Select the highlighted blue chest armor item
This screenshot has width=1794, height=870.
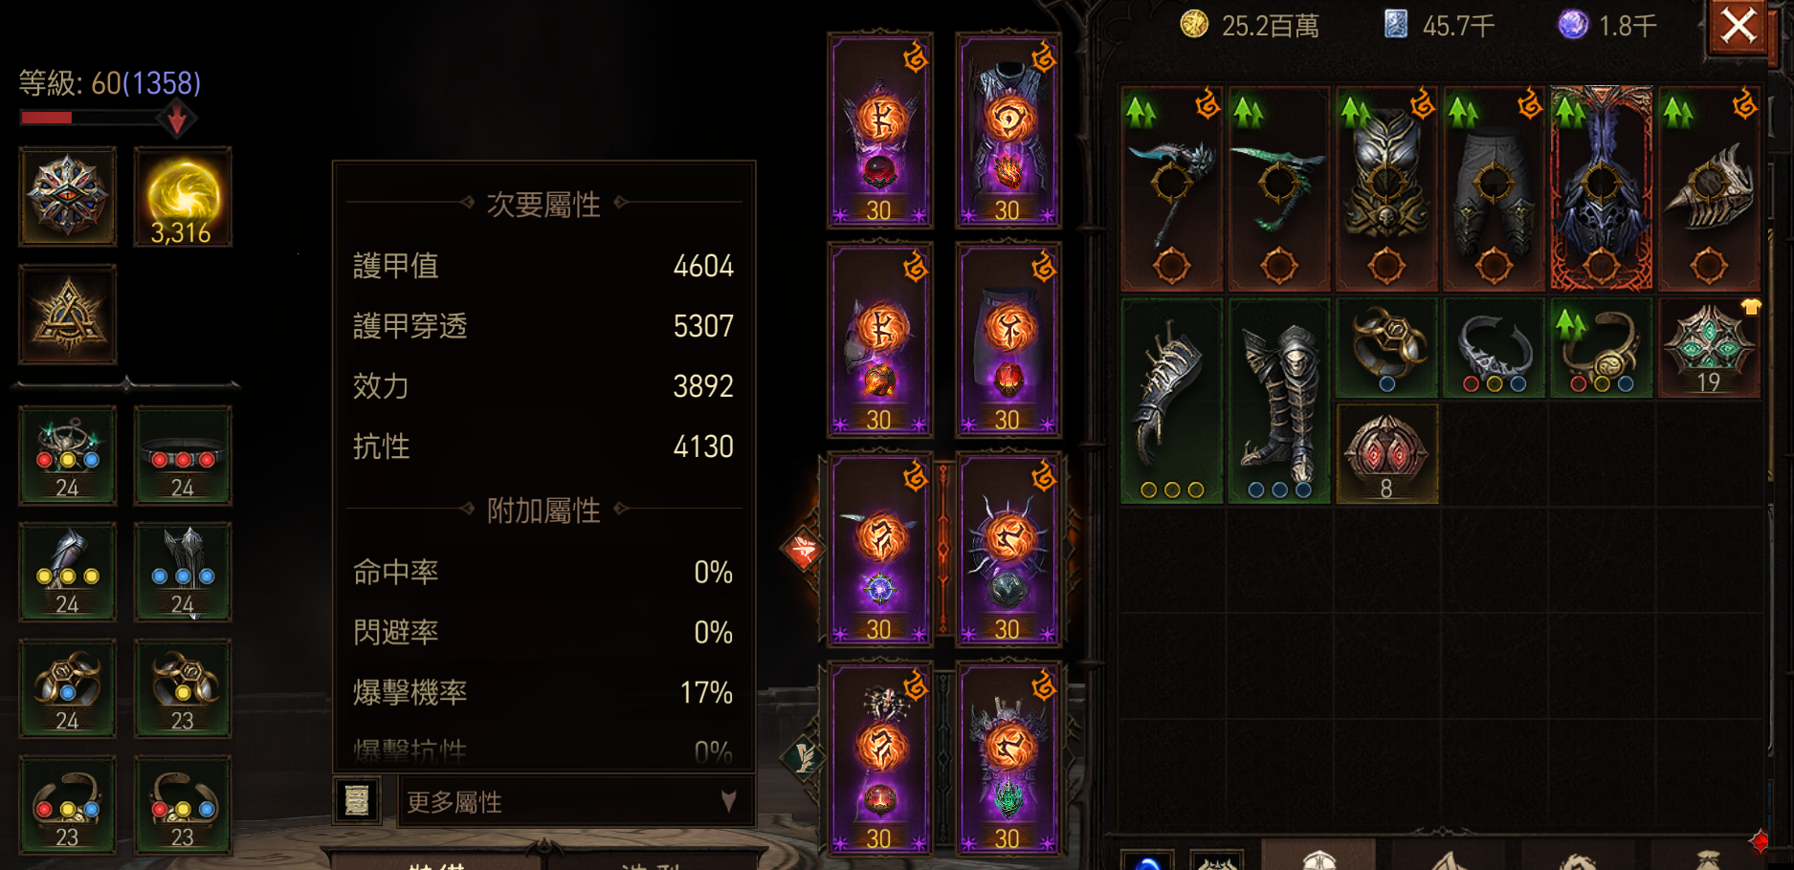(1601, 188)
